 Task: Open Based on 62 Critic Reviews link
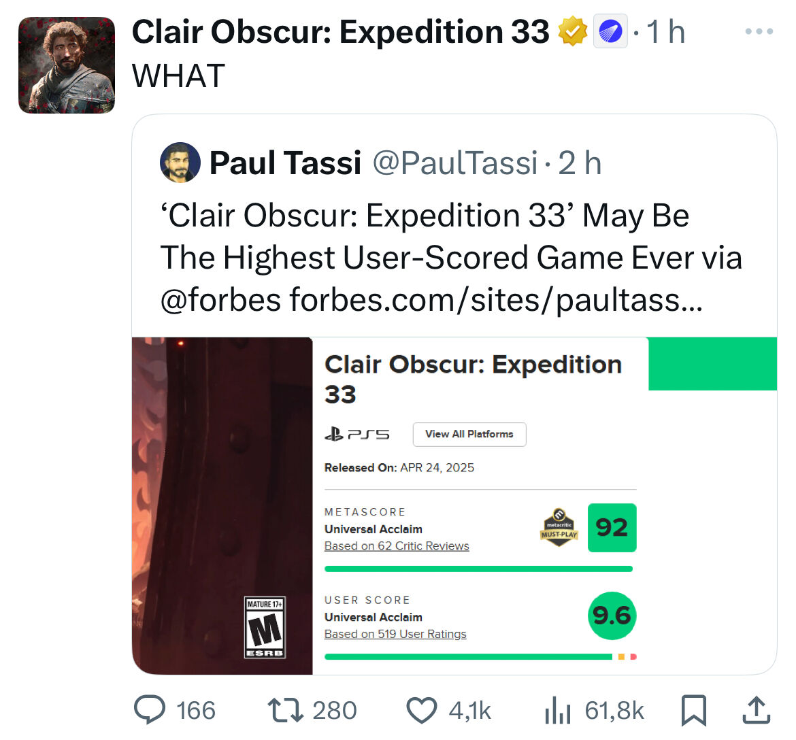(x=397, y=546)
